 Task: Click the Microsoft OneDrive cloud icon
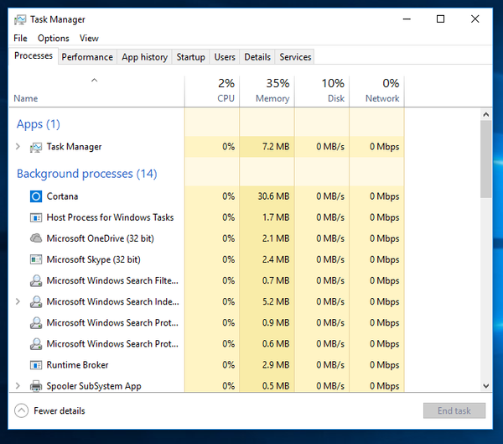[36, 238]
